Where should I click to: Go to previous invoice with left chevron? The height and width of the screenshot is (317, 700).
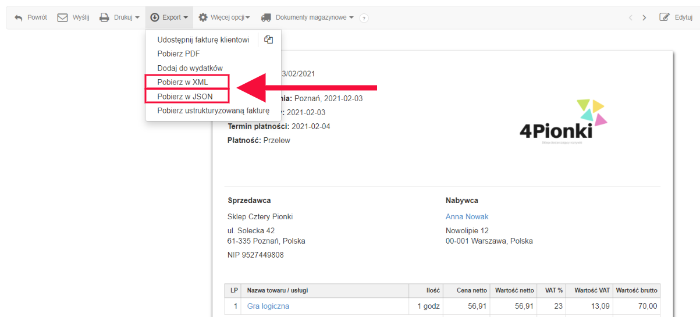pos(630,17)
